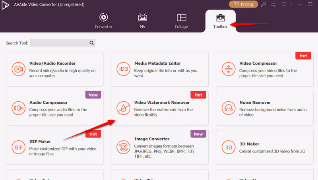Click the AVAide app logo

point(5,5)
